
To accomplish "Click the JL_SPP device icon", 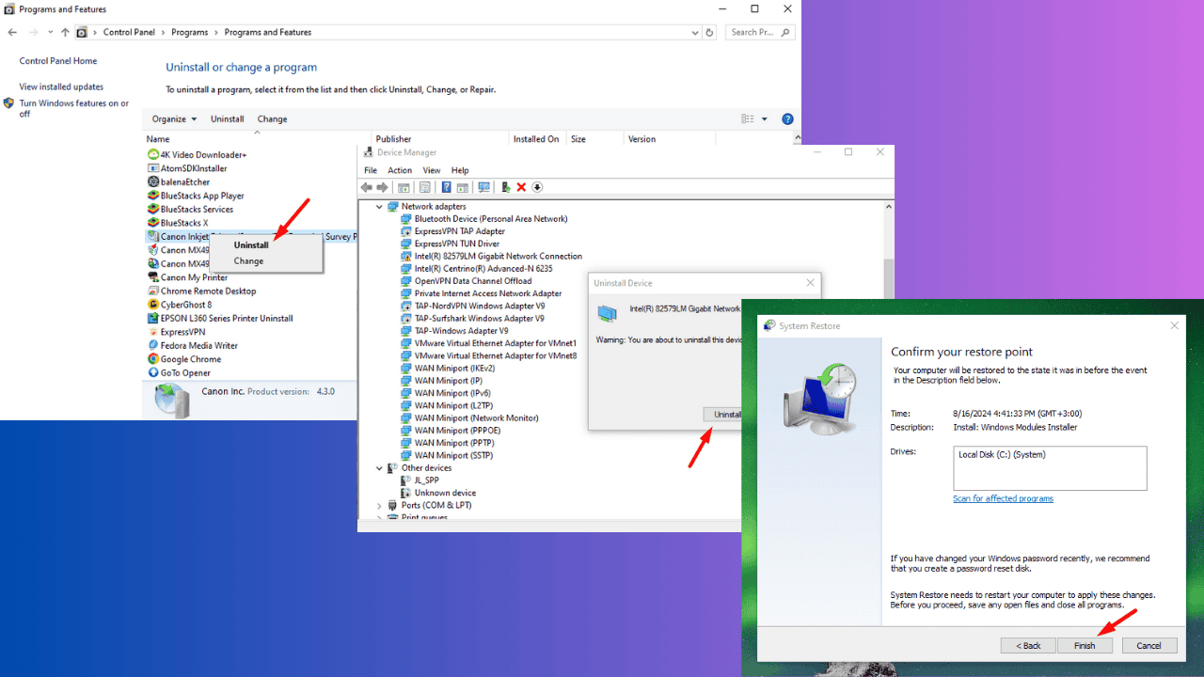I will click(x=406, y=480).
